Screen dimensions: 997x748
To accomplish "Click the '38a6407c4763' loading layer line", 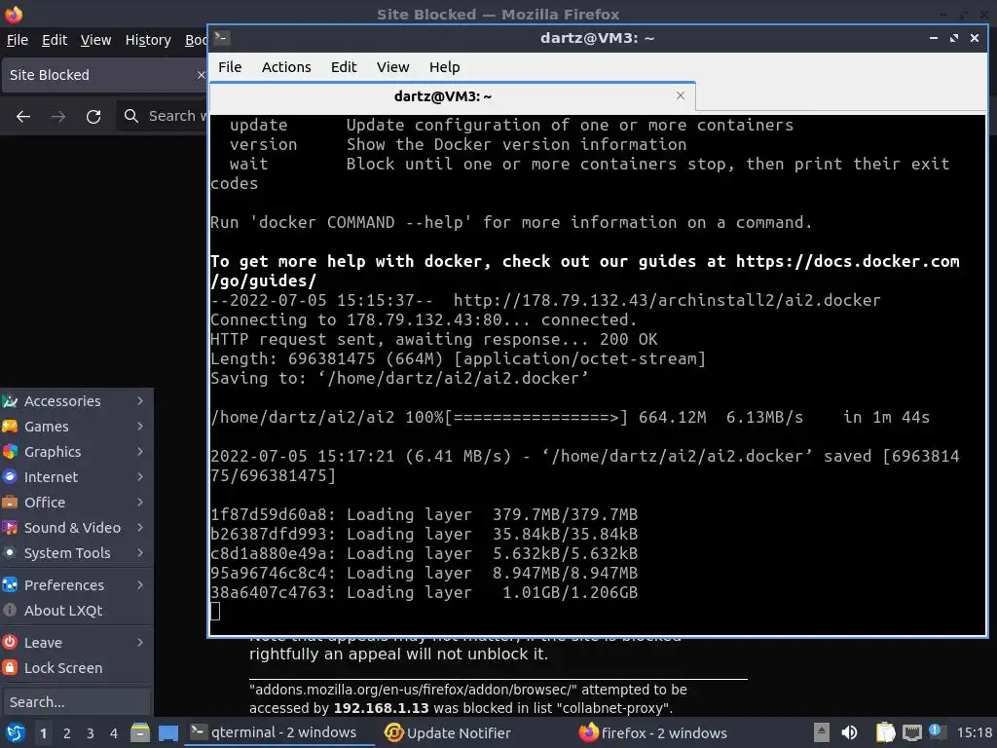I will (425, 592).
